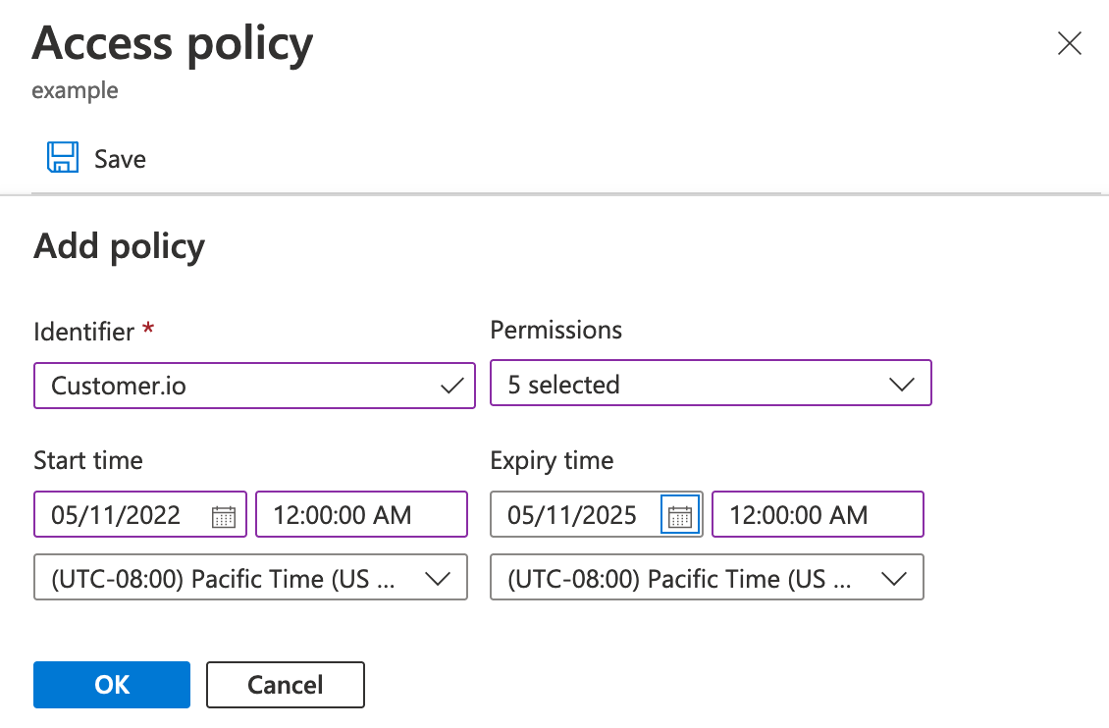Click the Identifier field containing Customer.io
This screenshot has width=1109, height=728.
(x=254, y=386)
